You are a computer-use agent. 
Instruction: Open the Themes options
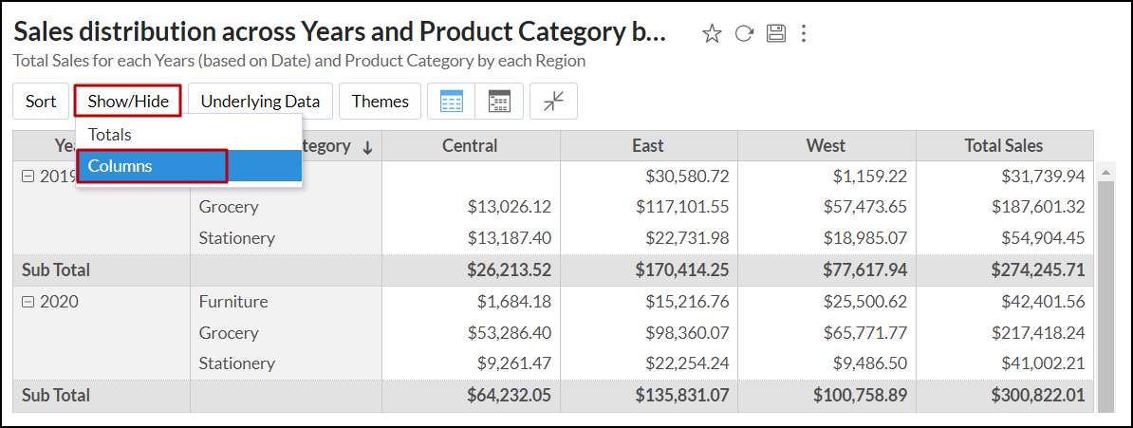[380, 102]
